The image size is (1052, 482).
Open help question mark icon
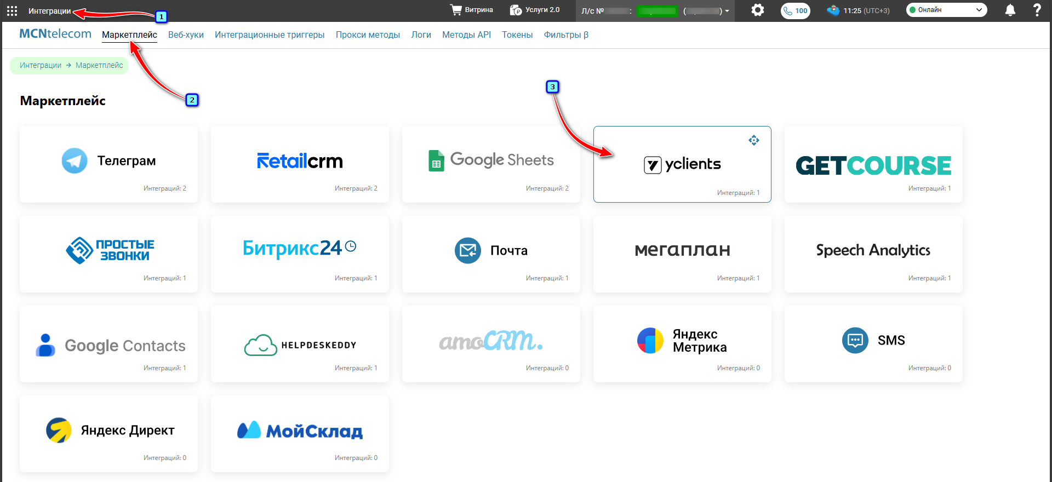pyautogui.click(x=1037, y=10)
